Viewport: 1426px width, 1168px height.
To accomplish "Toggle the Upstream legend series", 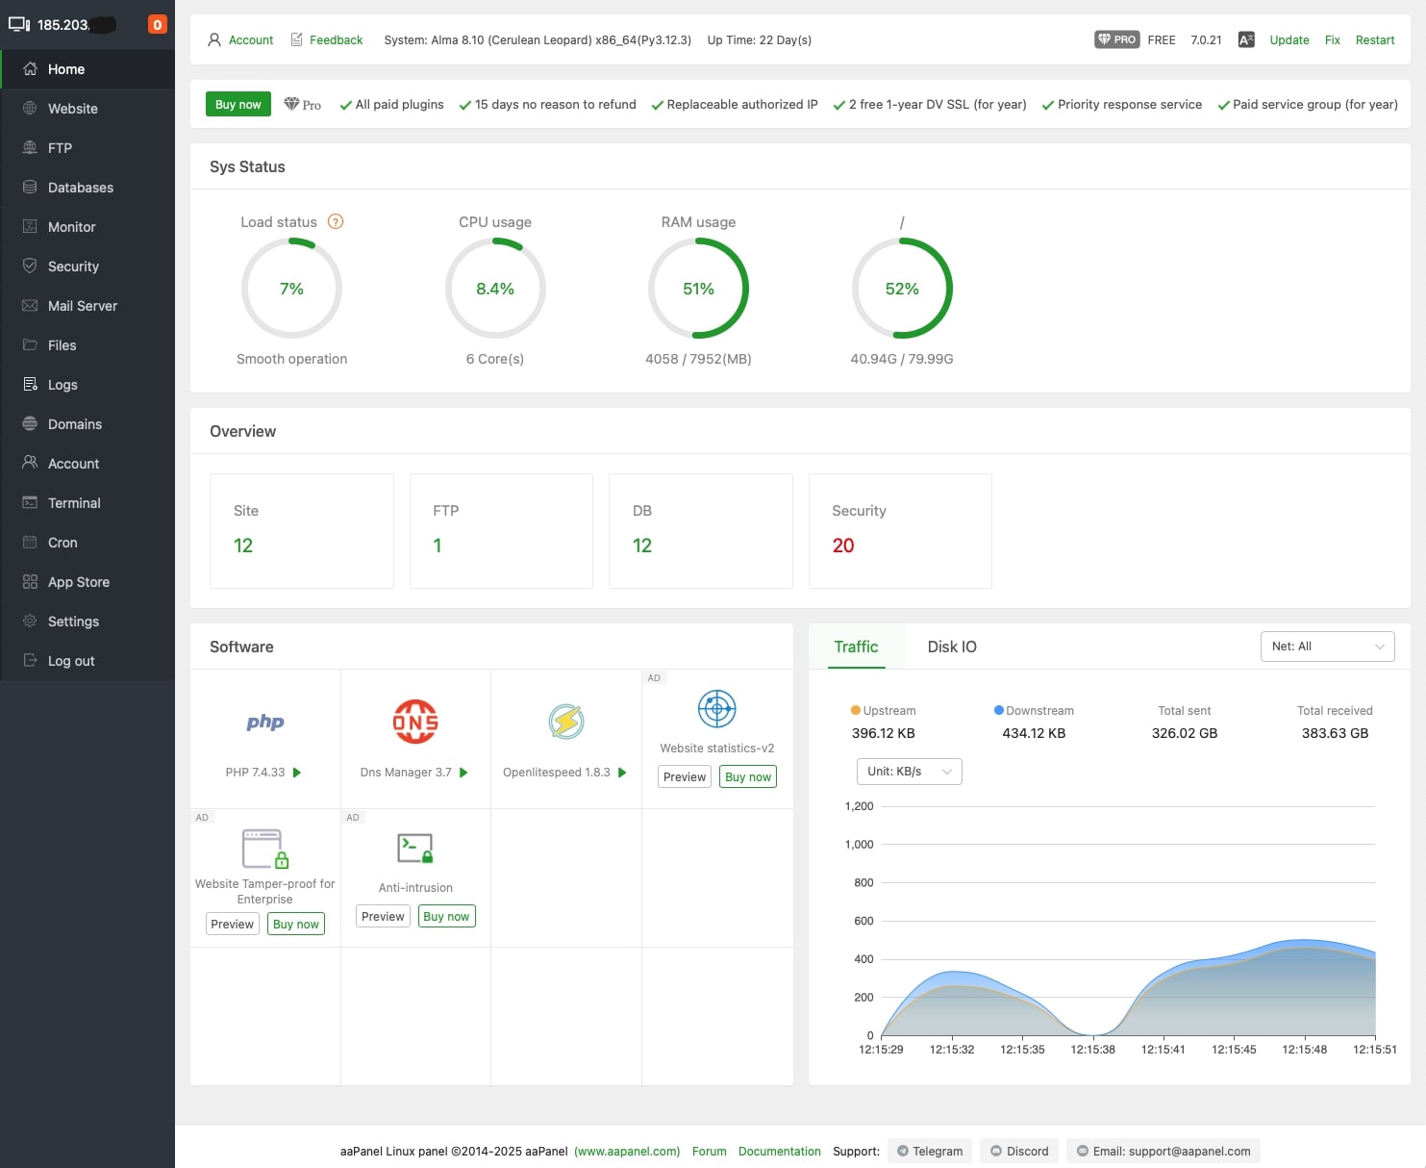I will (x=883, y=711).
